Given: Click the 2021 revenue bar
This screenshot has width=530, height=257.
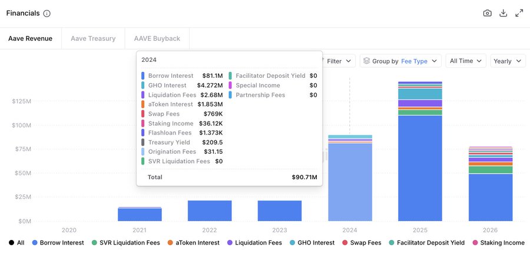Looking at the screenshot, I should tap(140, 215).
